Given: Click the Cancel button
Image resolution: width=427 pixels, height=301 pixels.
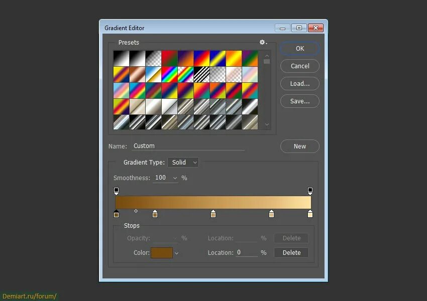Looking at the screenshot, I should [x=300, y=66].
